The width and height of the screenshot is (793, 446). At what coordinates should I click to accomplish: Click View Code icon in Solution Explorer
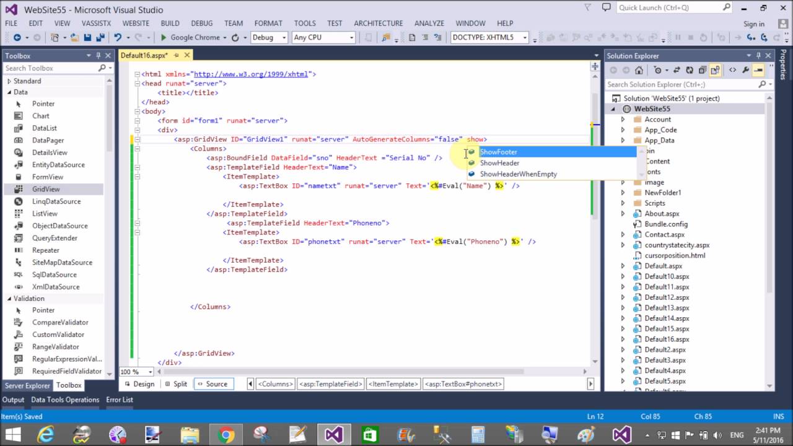733,70
